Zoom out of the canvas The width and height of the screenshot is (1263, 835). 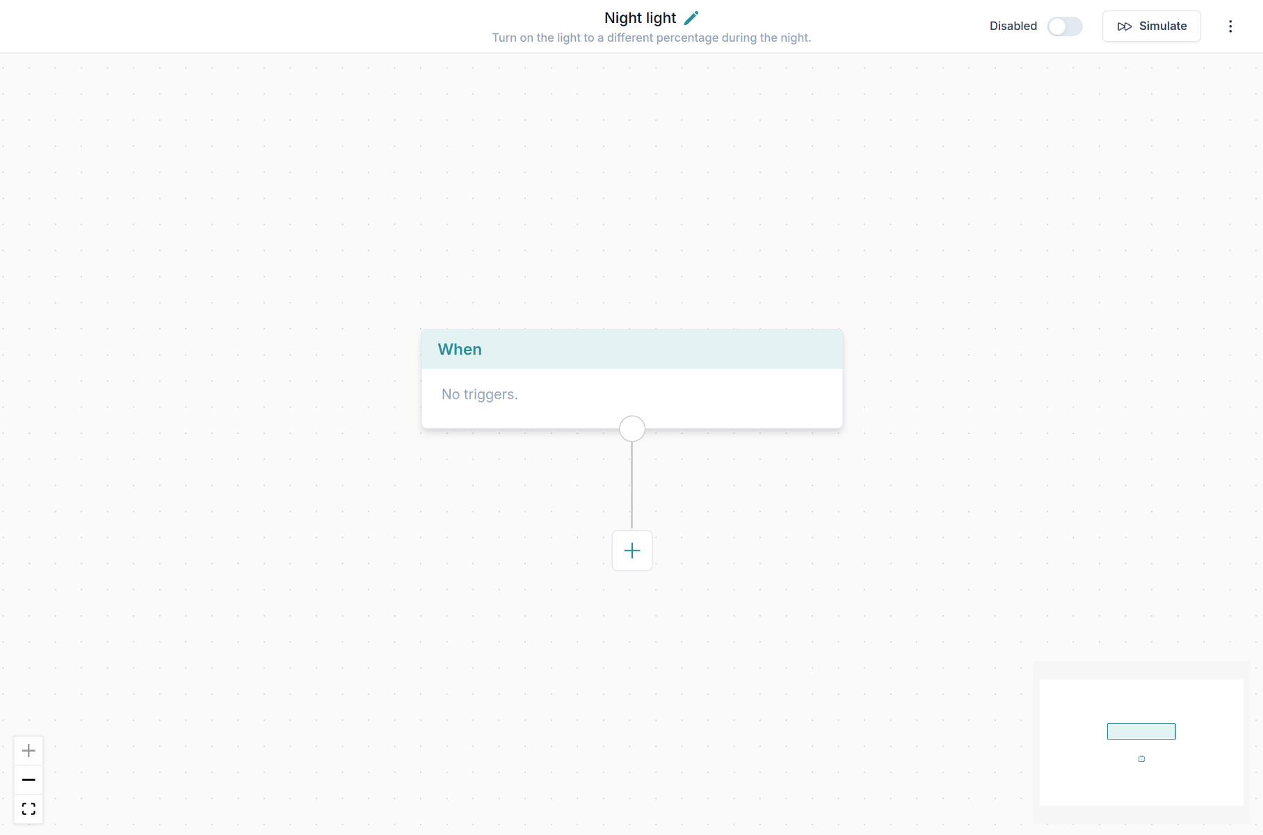(x=29, y=780)
